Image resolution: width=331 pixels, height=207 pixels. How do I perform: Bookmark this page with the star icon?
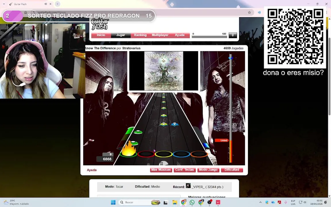point(249,12)
